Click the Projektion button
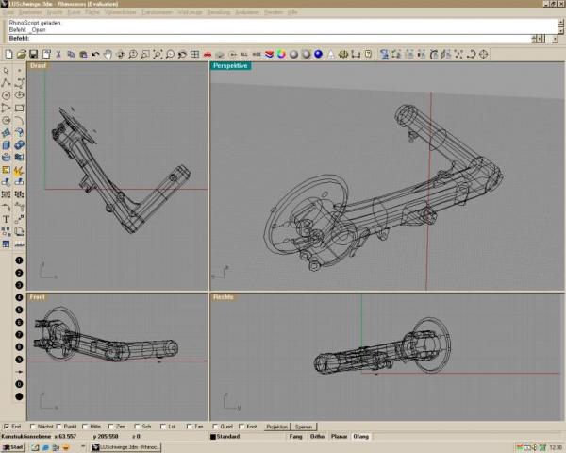This screenshot has height=453, width=566. (x=276, y=427)
